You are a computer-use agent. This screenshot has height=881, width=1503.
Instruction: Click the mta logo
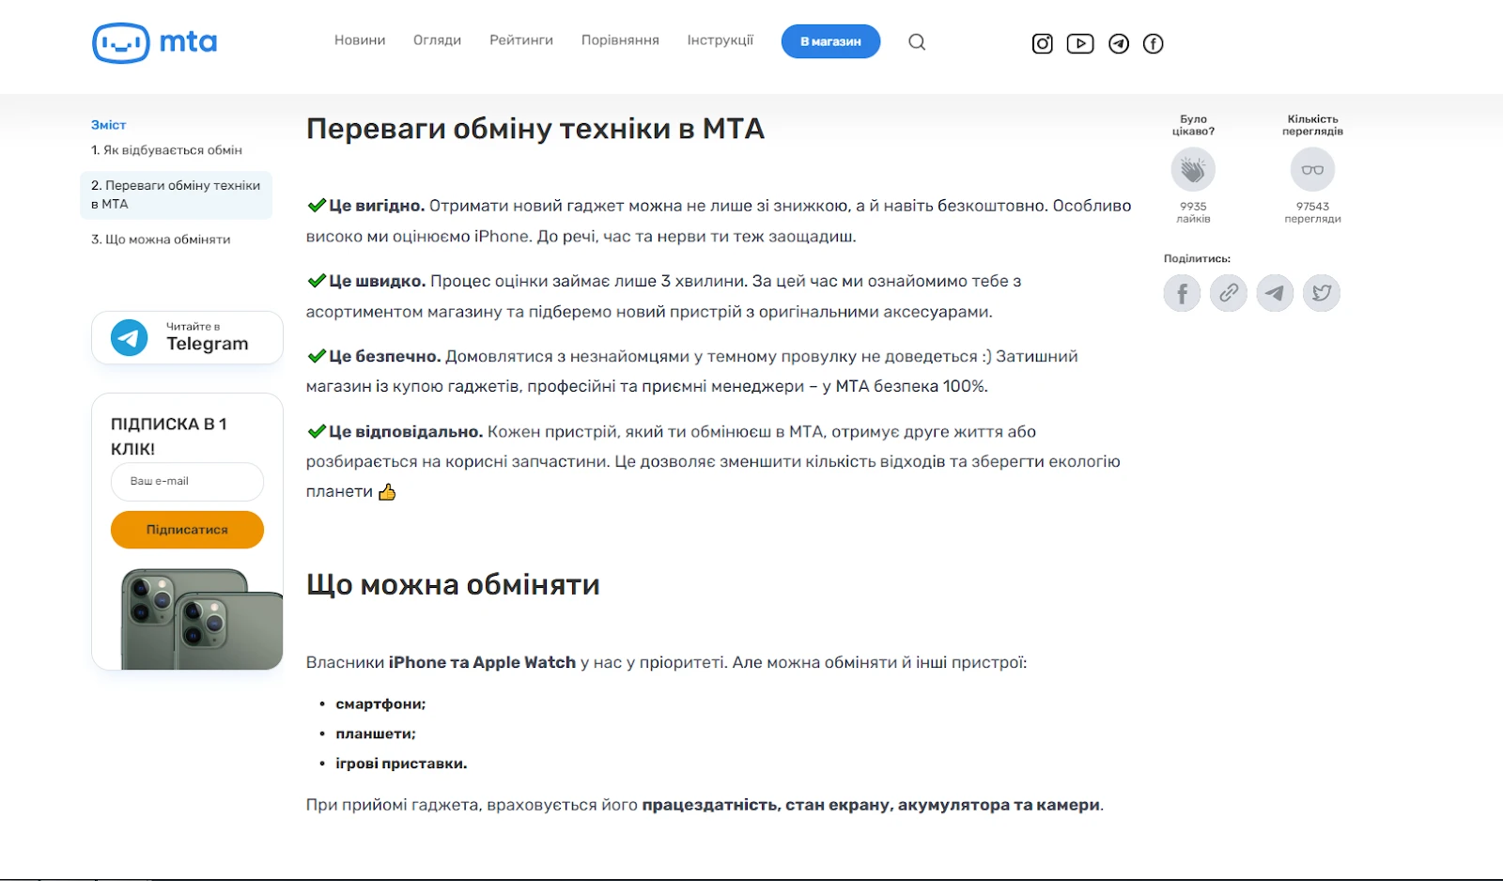[153, 41]
